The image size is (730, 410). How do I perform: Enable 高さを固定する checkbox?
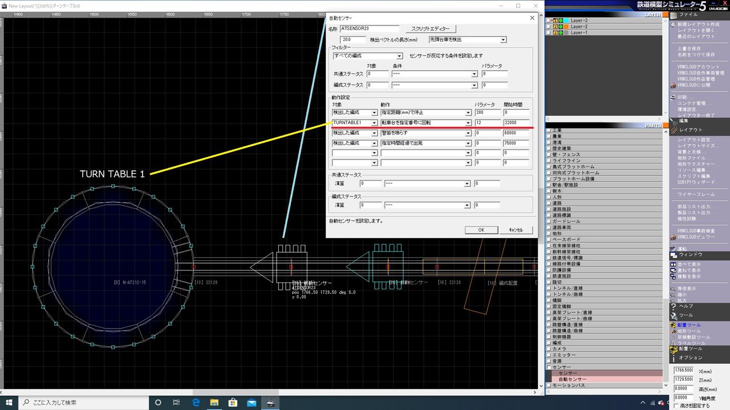click(676, 405)
